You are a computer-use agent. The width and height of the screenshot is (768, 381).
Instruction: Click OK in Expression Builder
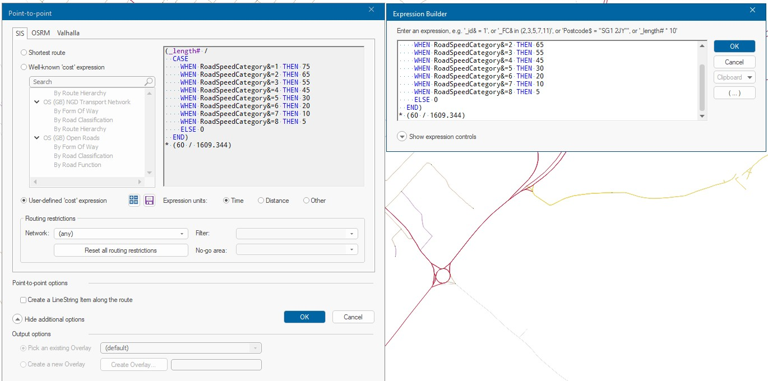[x=734, y=47]
